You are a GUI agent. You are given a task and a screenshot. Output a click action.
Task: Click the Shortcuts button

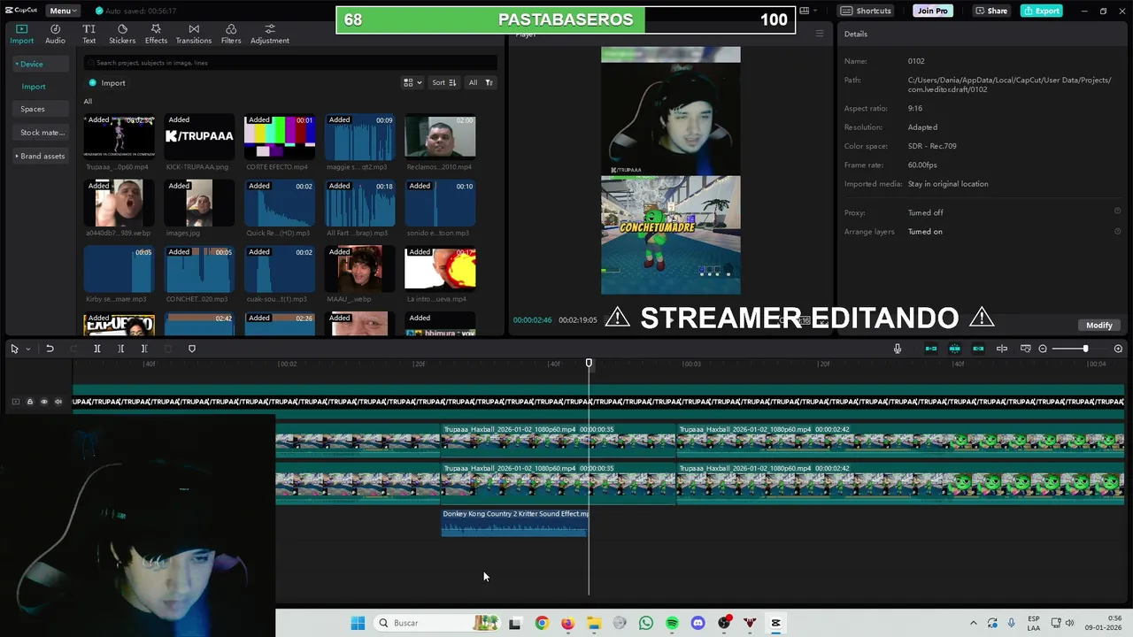[866, 11]
